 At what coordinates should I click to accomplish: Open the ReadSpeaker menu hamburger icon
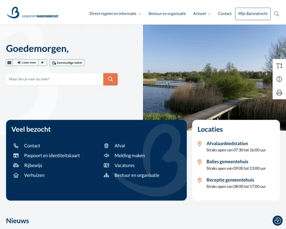10,62
